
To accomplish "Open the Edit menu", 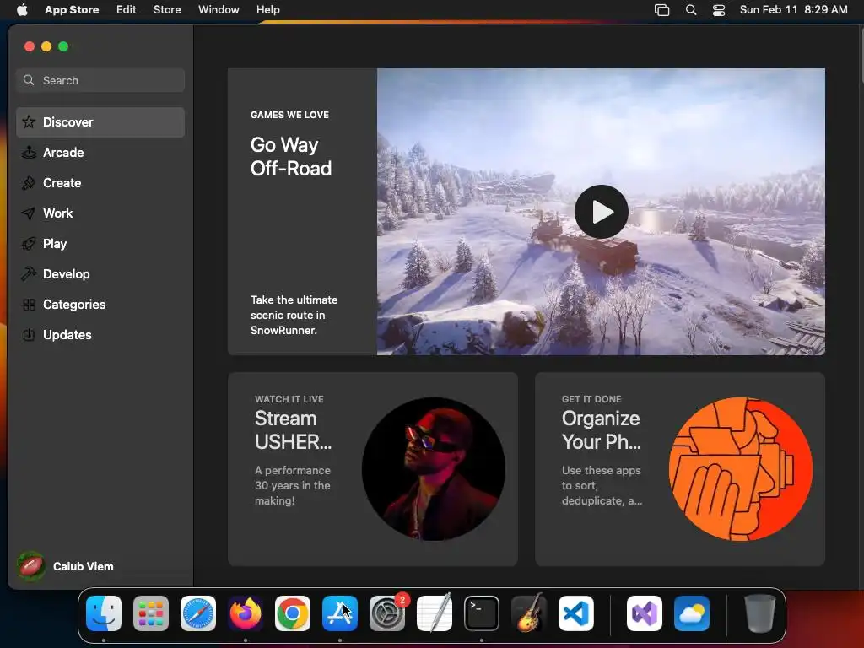I will coord(127,9).
